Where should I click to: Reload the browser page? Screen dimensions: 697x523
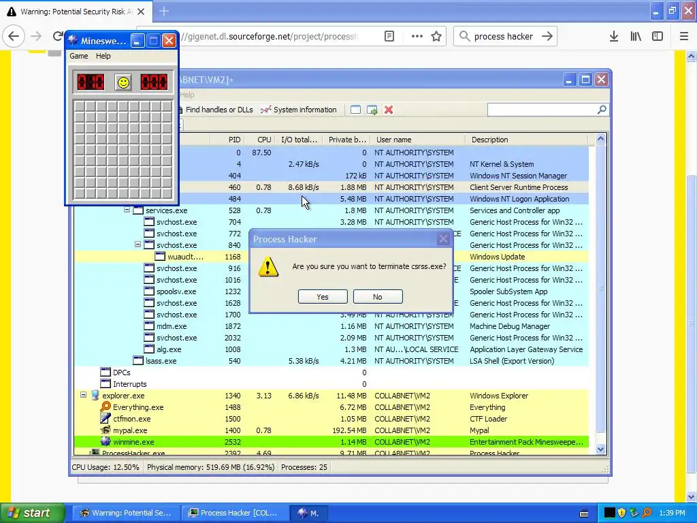click(x=57, y=37)
